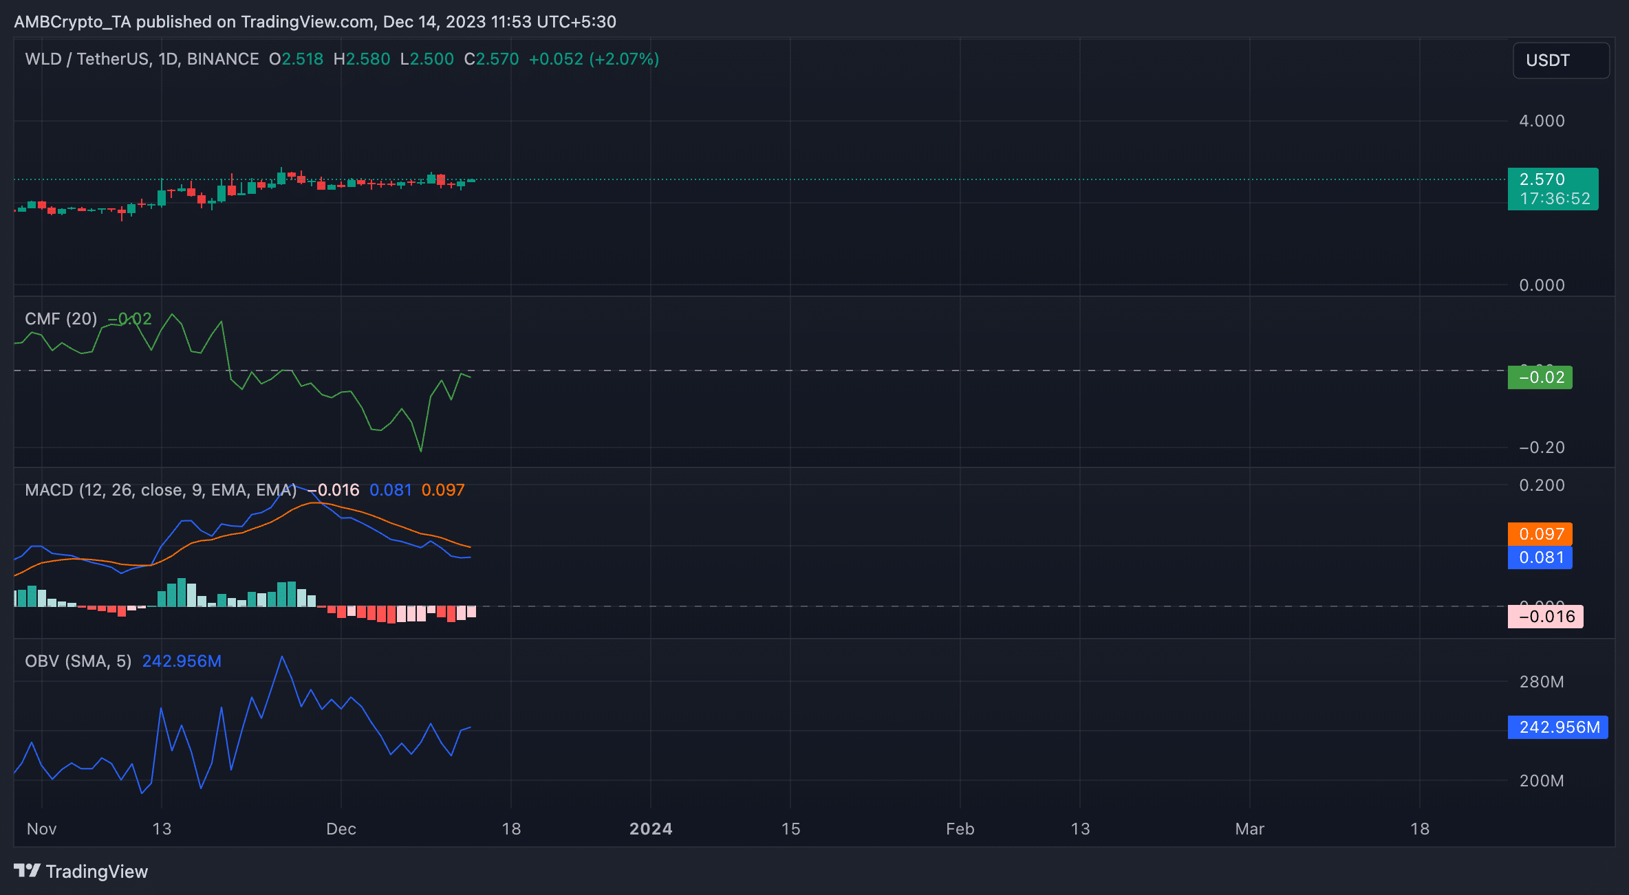
Task: Click the green -0.02 CMF axis tag
Action: pyautogui.click(x=1540, y=377)
